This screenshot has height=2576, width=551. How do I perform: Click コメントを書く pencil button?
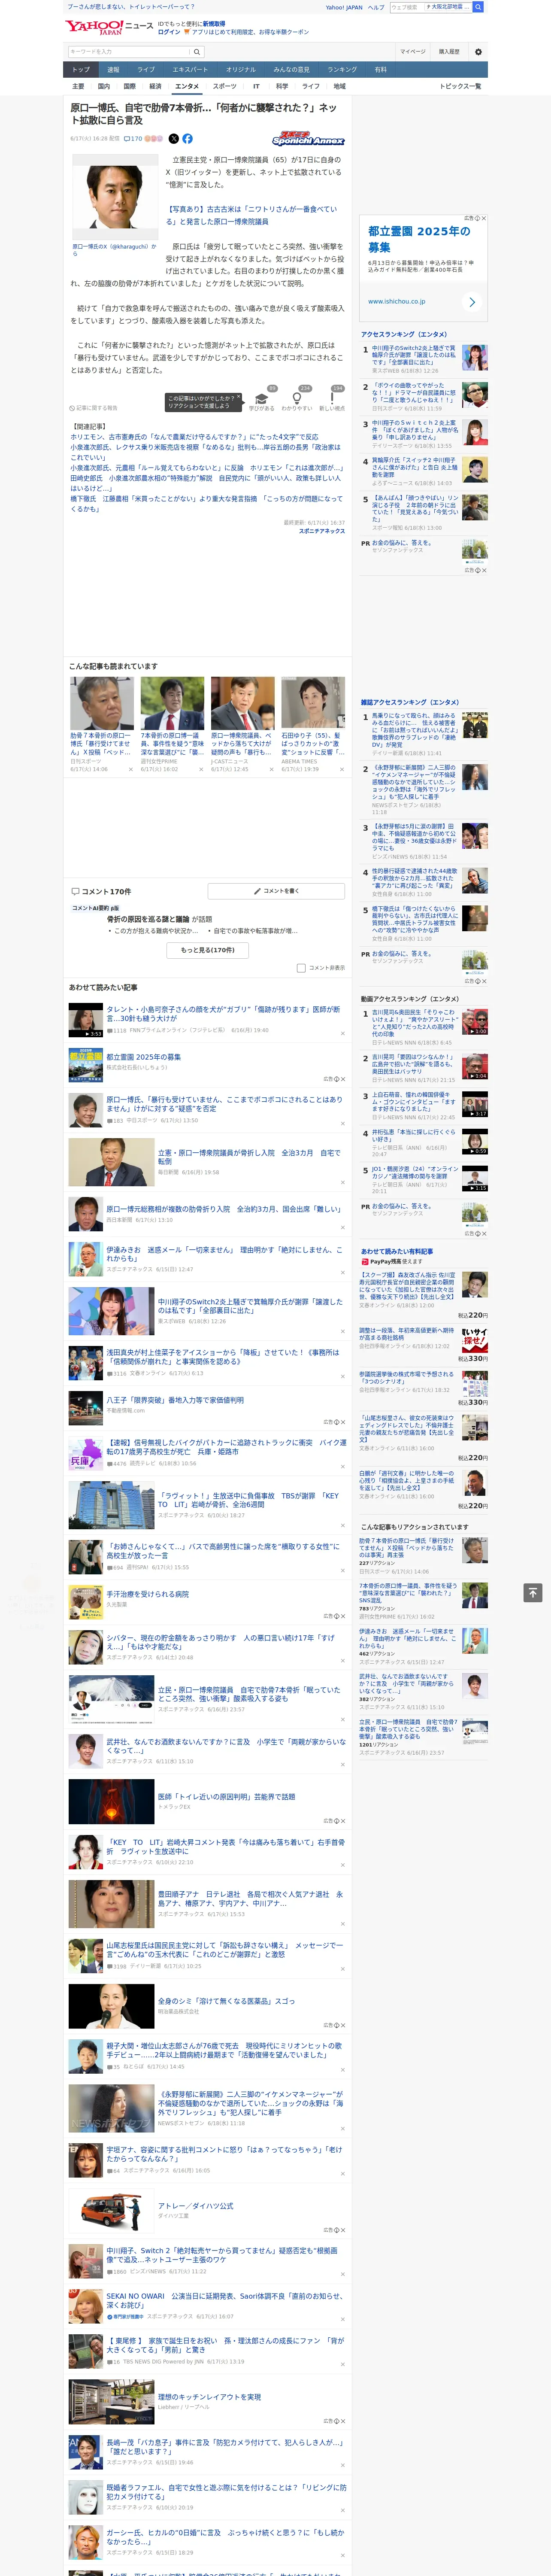(x=277, y=891)
